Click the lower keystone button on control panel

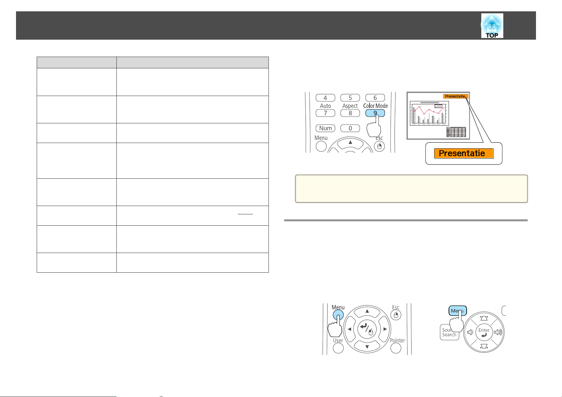pos(484,347)
